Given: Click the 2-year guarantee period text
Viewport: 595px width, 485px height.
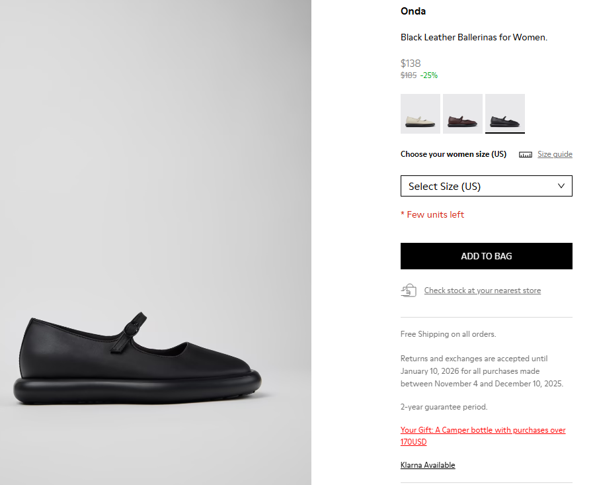Looking at the screenshot, I should coord(444,407).
